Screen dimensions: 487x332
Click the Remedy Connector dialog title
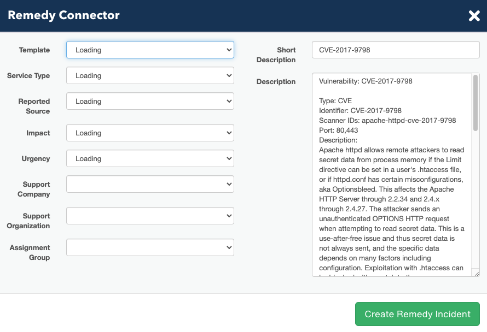[x=63, y=15]
